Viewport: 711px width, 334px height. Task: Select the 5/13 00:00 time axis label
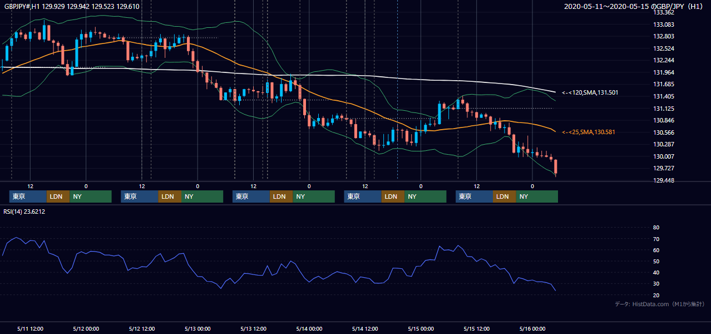point(197,328)
